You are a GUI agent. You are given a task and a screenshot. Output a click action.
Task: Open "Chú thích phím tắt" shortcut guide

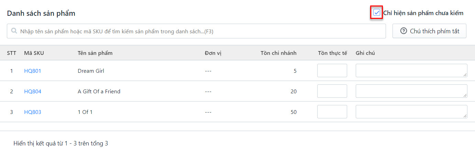pyautogui.click(x=429, y=31)
